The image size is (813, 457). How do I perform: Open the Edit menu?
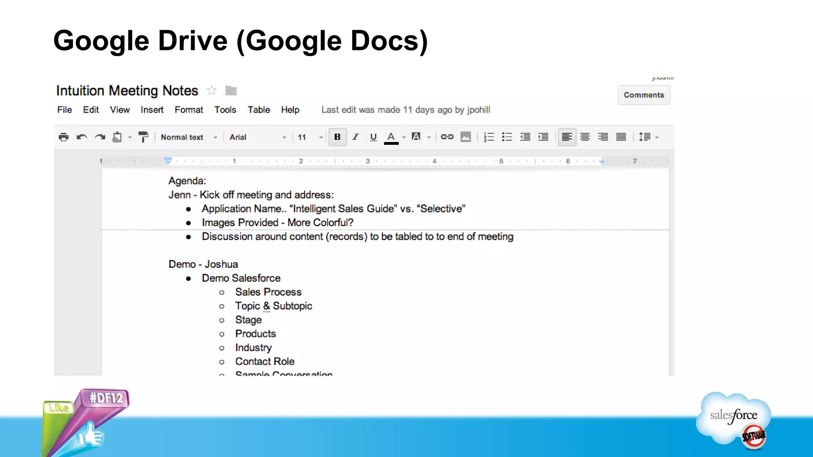pyautogui.click(x=91, y=110)
